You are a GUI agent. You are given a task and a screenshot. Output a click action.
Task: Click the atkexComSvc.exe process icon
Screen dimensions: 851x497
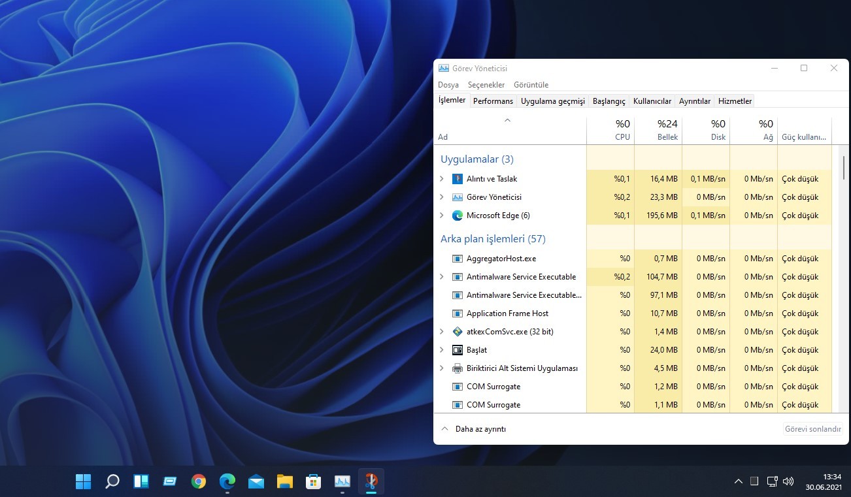(457, 331)
